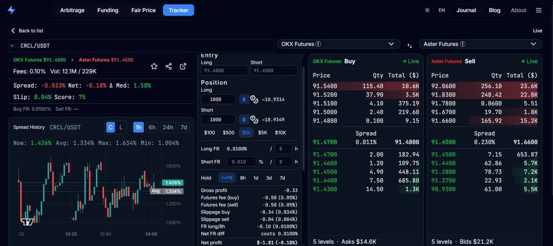Switch chart to candlestick mode C

(x=111, y=127)
